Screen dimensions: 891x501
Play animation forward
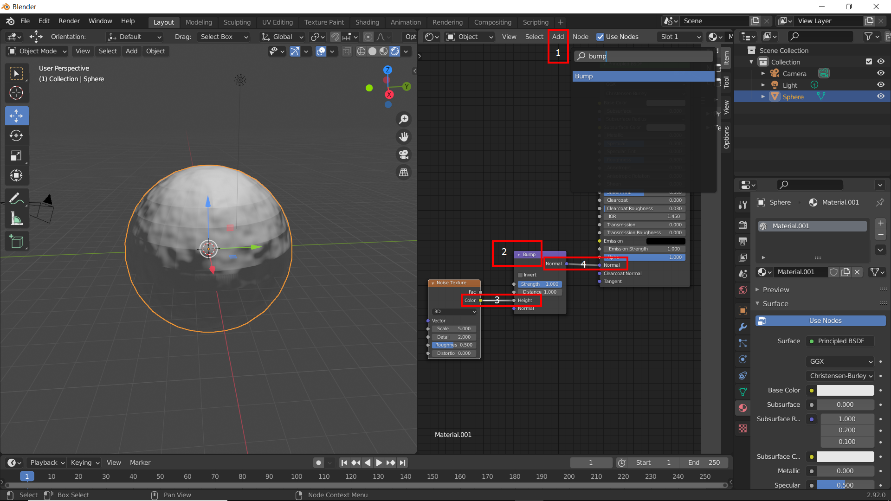tap(379, 462)
